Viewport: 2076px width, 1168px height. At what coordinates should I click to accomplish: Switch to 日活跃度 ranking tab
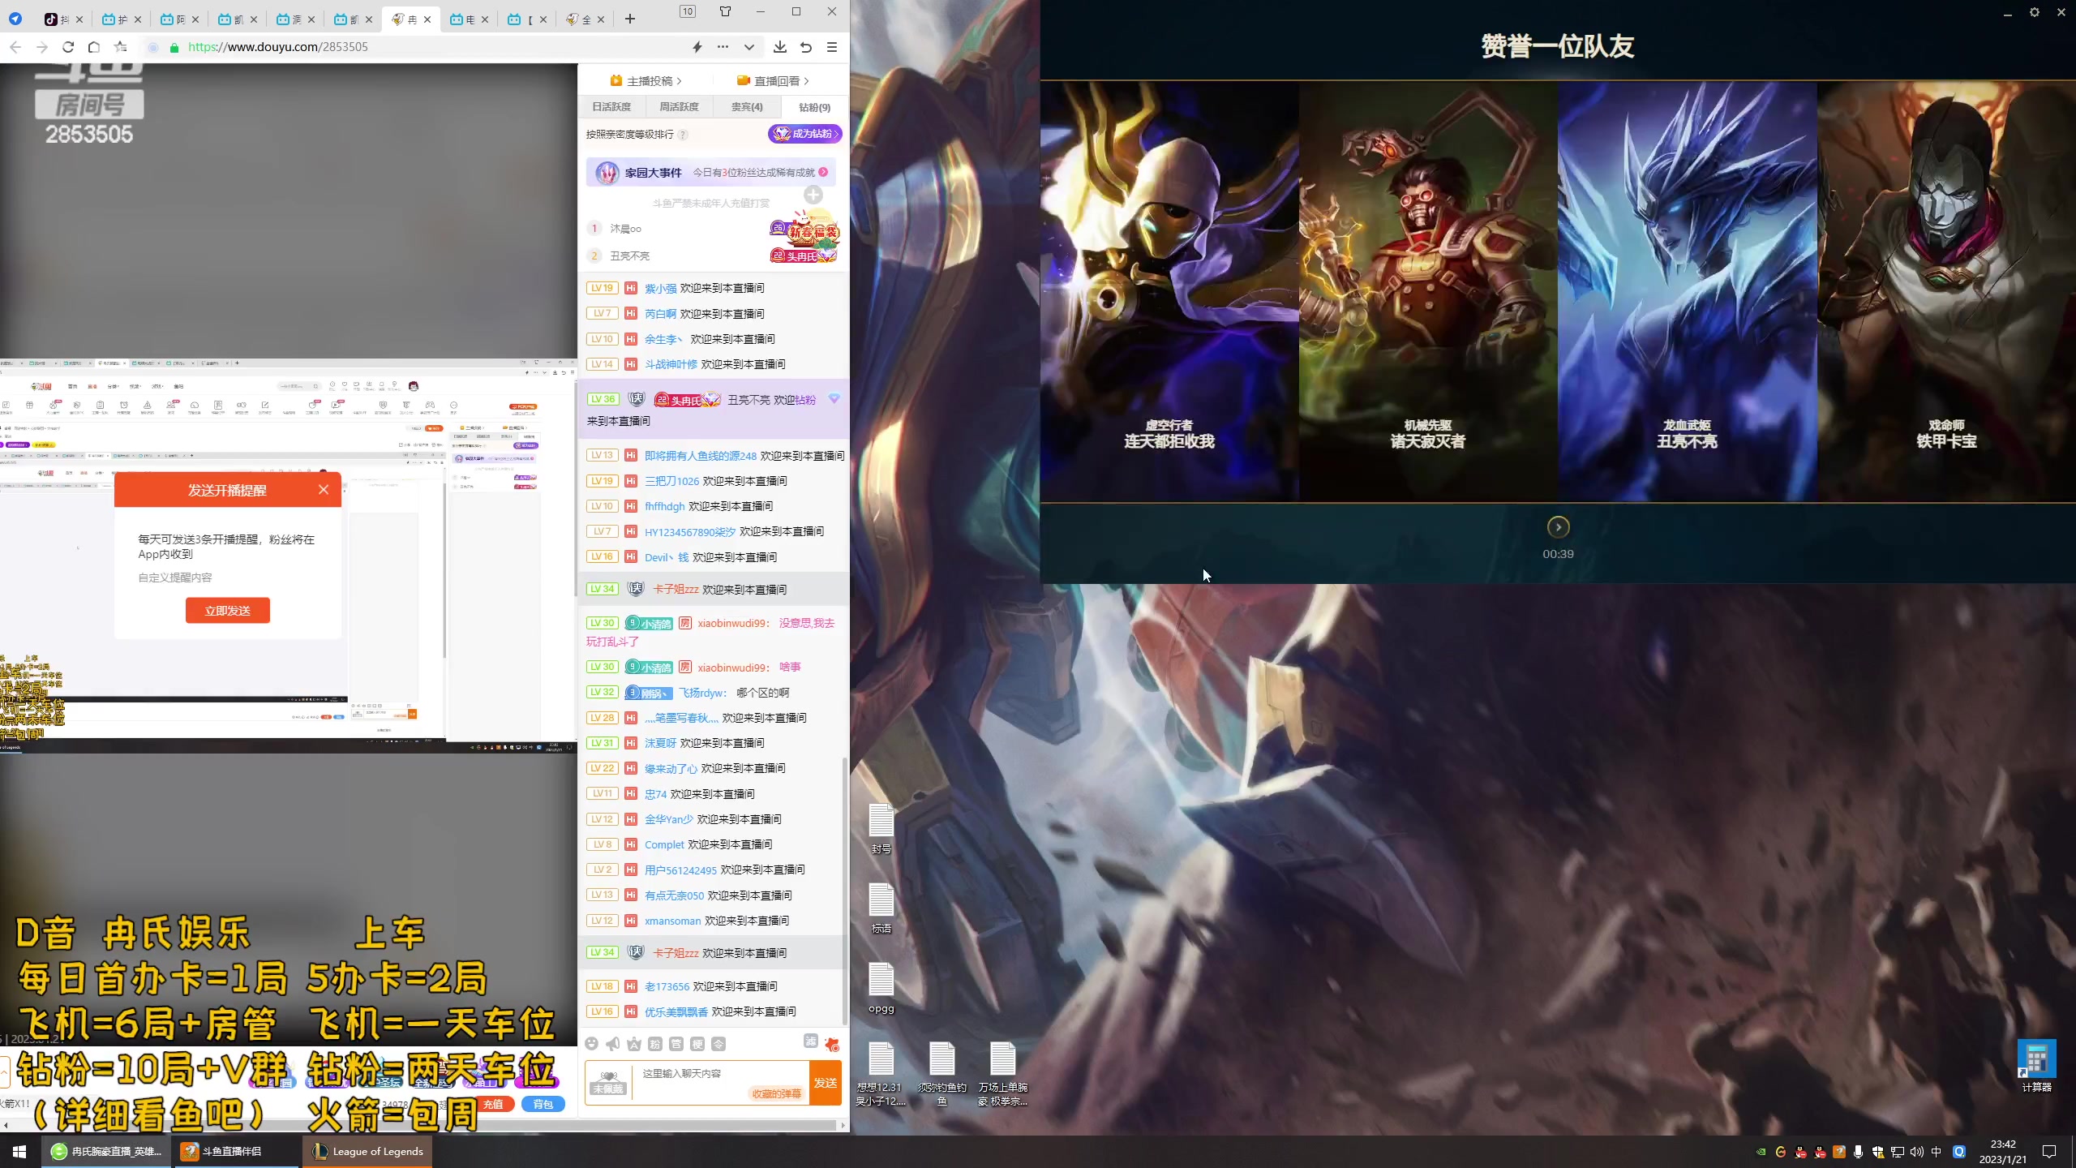611,107
